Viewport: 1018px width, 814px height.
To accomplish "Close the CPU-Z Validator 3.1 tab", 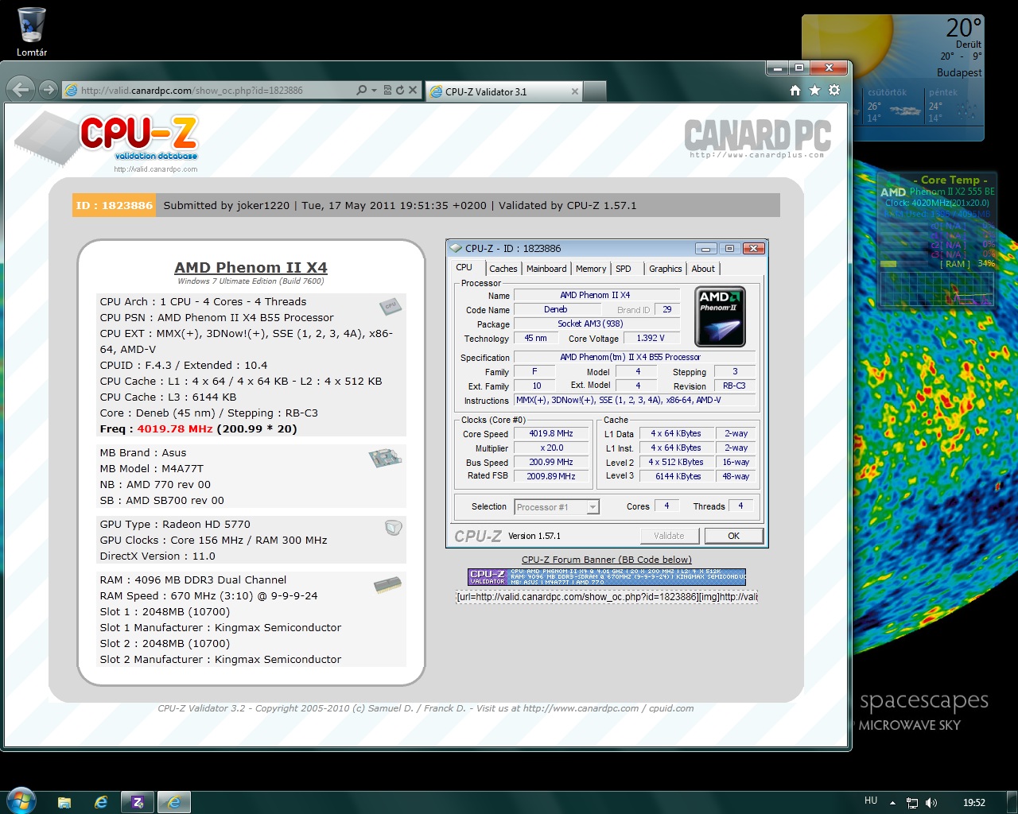I will tap(575, 91).
